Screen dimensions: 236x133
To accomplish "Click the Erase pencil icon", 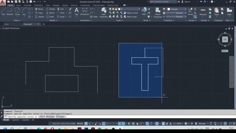I will tap(70, 9).
